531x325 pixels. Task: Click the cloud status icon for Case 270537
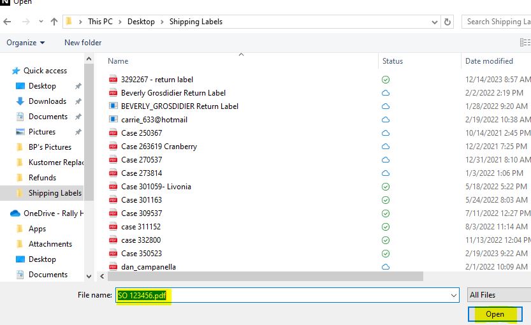[386, 160]
